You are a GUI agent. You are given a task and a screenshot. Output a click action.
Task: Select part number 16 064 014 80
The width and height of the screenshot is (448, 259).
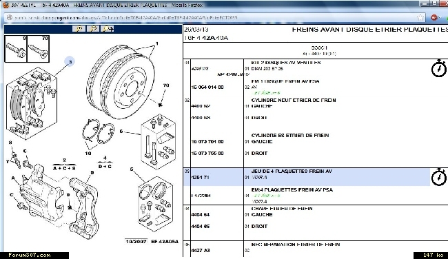pos(207,87)
